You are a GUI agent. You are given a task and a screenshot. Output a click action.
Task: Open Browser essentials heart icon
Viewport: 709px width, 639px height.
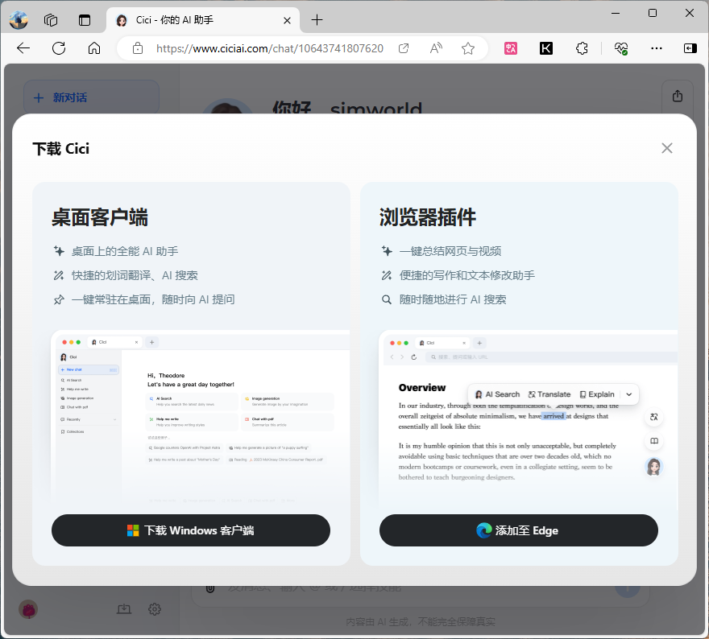click(x=621, y=48)
